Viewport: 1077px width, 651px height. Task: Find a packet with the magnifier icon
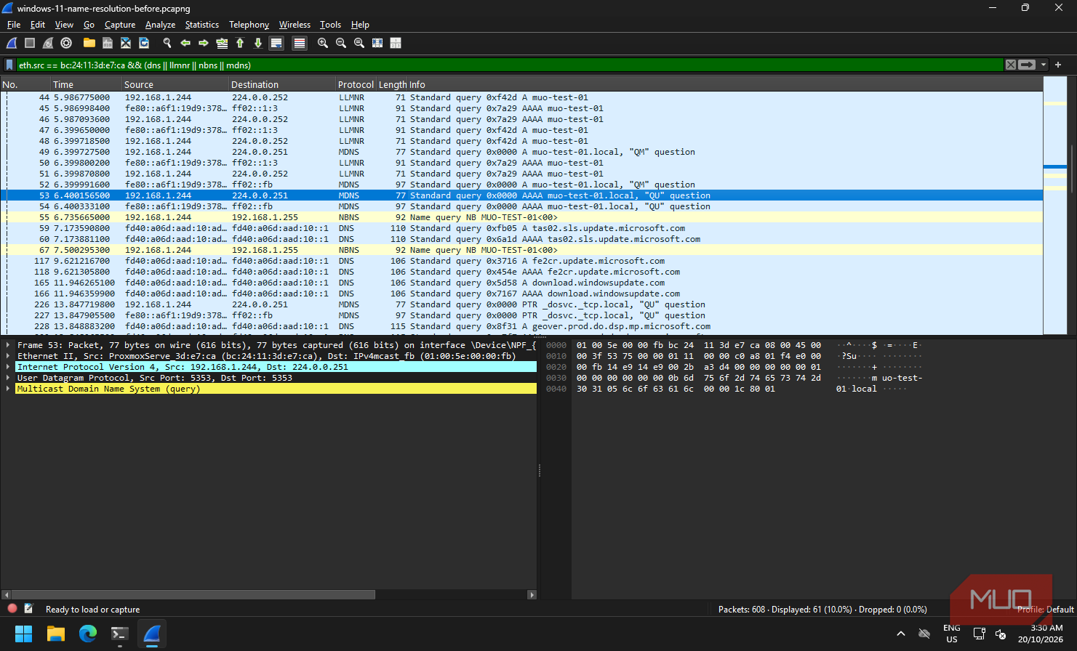167,44
